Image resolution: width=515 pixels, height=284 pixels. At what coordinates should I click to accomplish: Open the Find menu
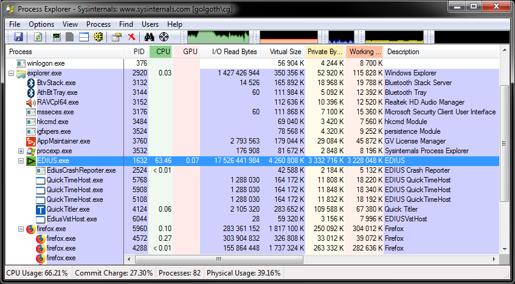(126, 24)
